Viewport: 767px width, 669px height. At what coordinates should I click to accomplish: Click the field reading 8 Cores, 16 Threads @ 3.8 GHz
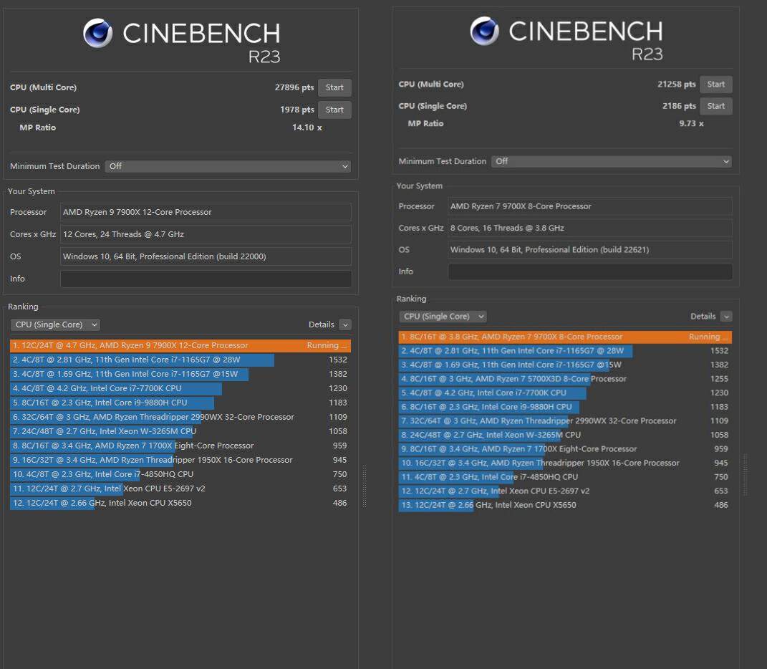point(590,228)
